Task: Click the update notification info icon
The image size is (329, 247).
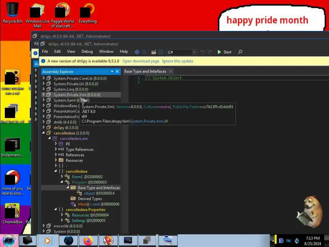Action: click(43, 61)
